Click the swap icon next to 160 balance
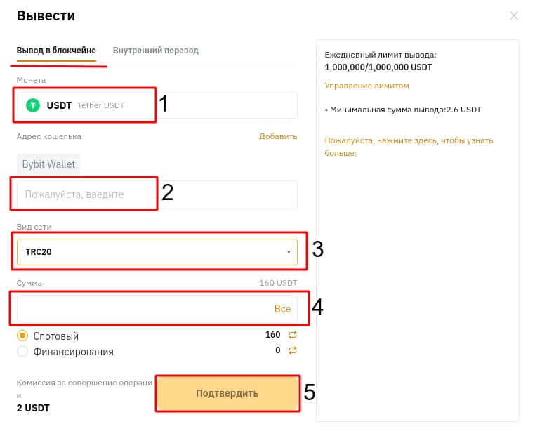The image size is (535, 436). pos(293,335)
